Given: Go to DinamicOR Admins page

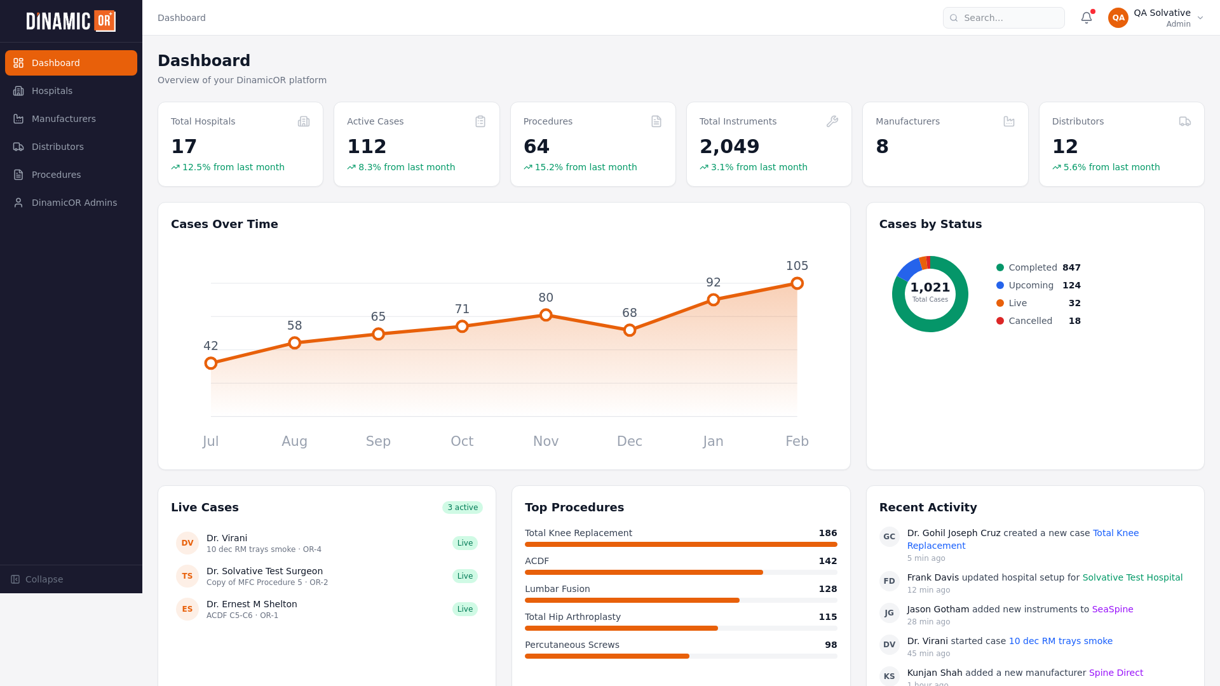Looking at the screenshot, I should (x=74, y=203).
